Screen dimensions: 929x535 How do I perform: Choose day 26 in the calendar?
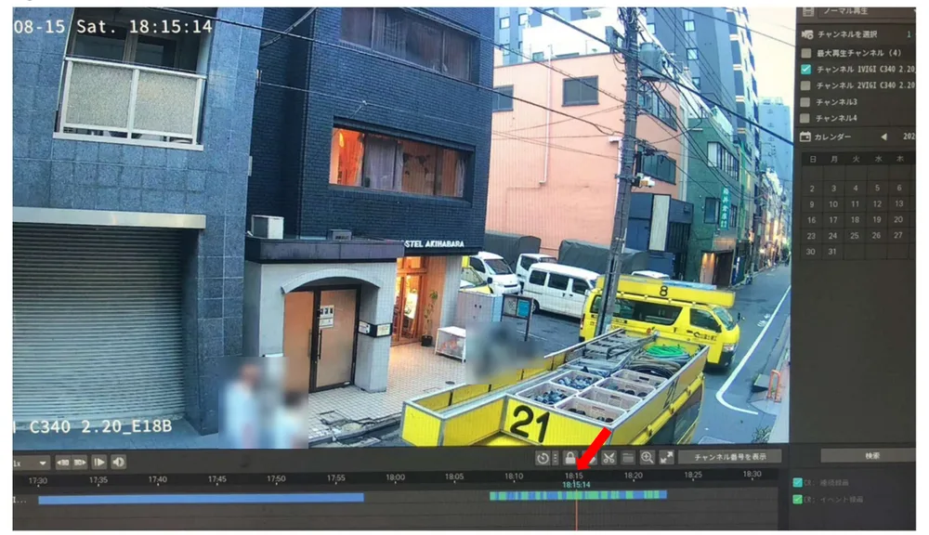point(876,235)
